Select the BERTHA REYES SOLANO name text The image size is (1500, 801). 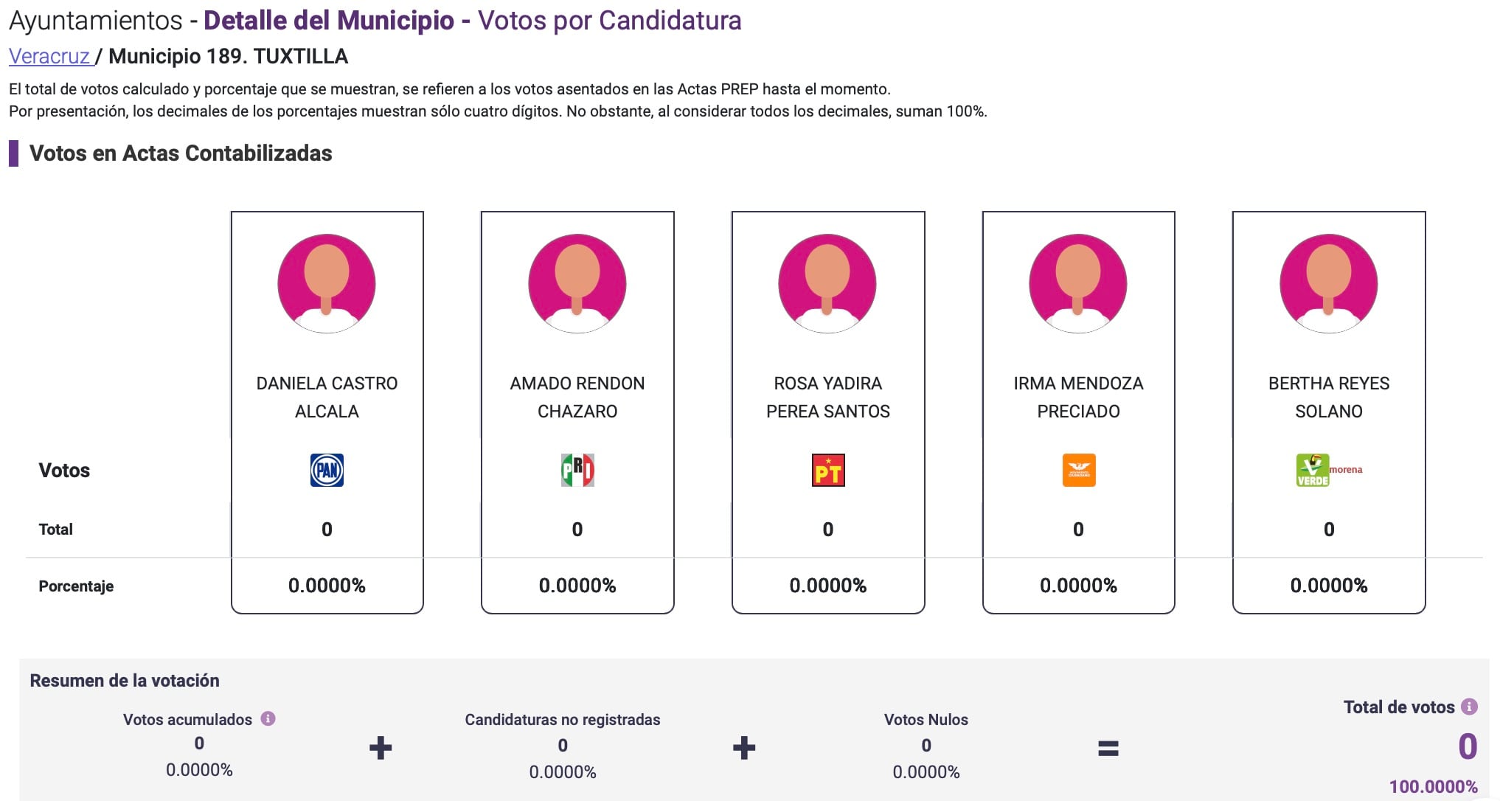[1329, 397]
